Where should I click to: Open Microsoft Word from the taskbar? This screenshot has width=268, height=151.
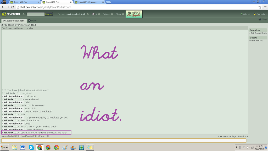[x=23, y=147]
